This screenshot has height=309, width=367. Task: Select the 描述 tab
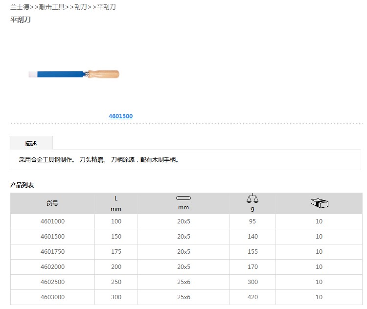click(31, 143)
